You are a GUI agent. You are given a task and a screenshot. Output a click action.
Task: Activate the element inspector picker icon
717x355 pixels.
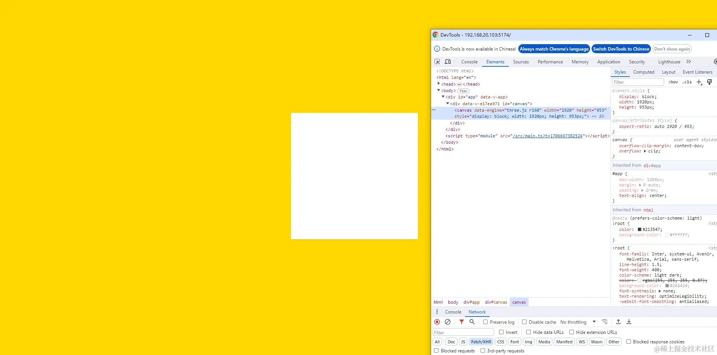click(437, 61)
